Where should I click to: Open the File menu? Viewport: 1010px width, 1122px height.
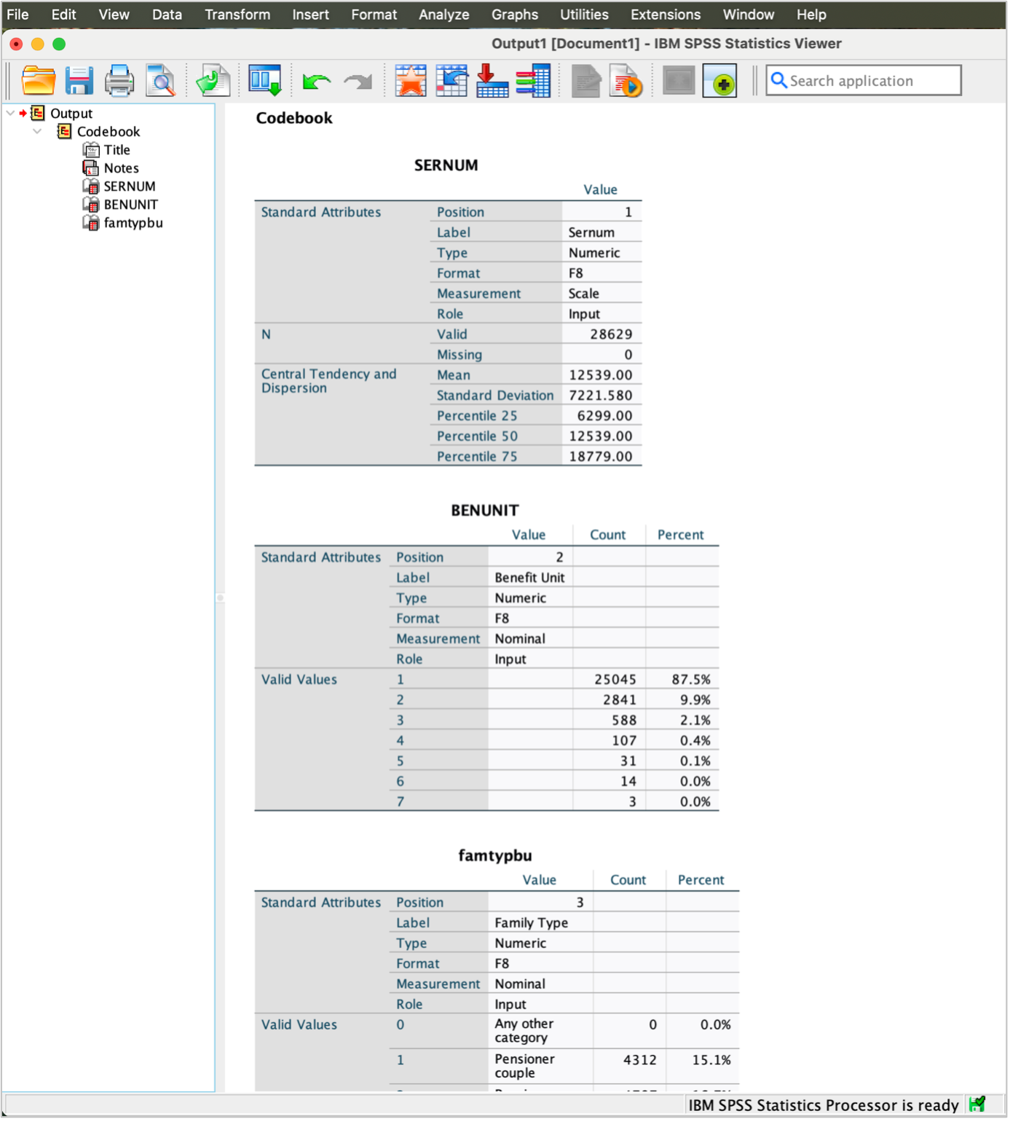17,14
